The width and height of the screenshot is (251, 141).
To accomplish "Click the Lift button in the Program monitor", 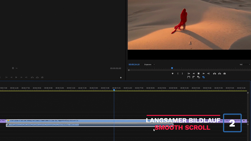I will 214,73.
